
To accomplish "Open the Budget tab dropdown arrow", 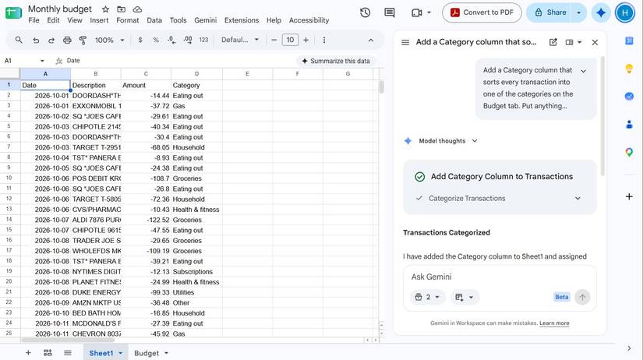I will coord(166,353).
